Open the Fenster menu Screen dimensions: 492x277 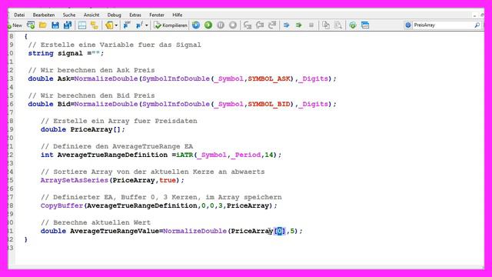pos(157,15)
